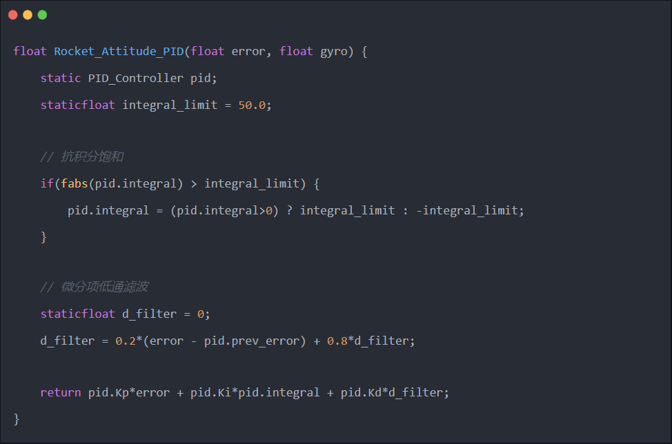Click the fabs function call
The width and height of the screenshot is (672, 444).
tap(75, 183)
